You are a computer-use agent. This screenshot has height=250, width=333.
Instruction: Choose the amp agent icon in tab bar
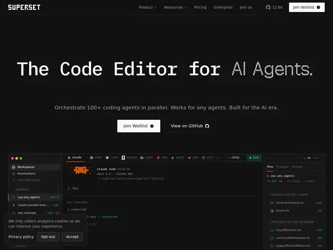point(158,158)
